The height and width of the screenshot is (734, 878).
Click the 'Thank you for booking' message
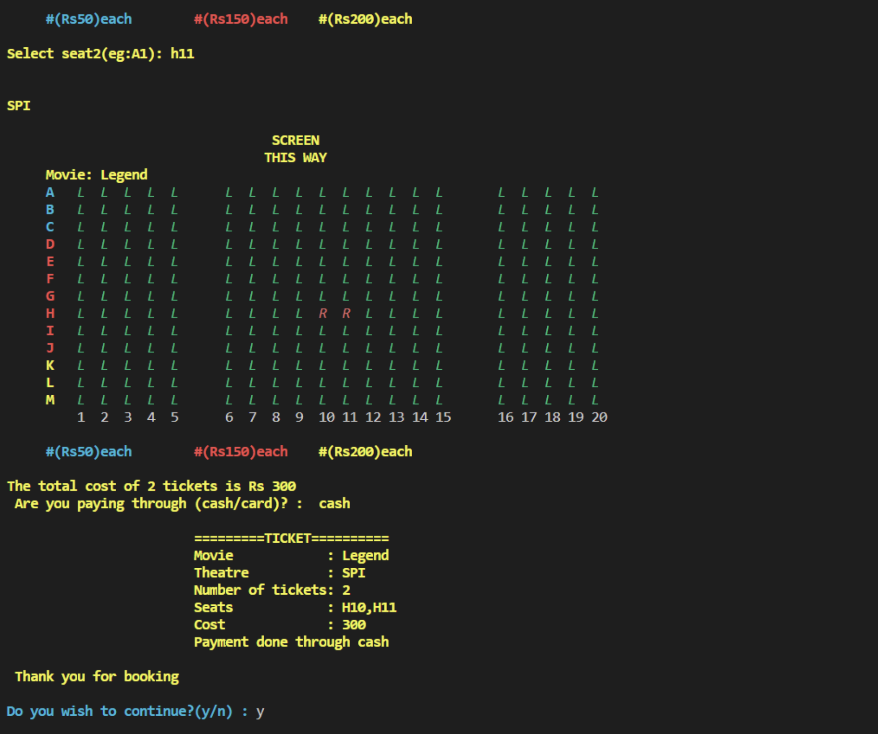pyautogui.click(x=97, y=677)
